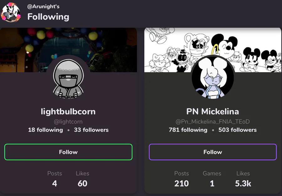View lightbulbcorn's 33 followers list
This screenshot has height=196, width=282.
91,130
